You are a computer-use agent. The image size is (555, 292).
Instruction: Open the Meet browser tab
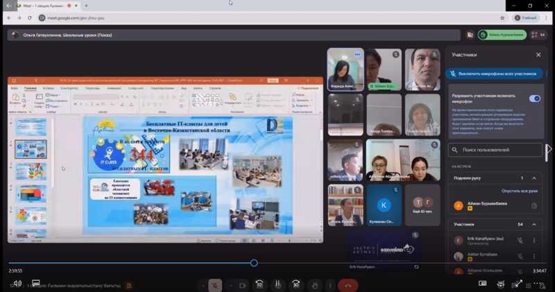[42, 4]
